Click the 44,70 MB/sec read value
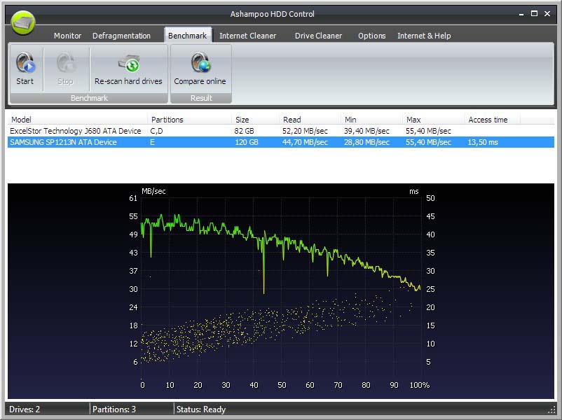The height and width of the screenshot is (420, 562). pos(305,142)
